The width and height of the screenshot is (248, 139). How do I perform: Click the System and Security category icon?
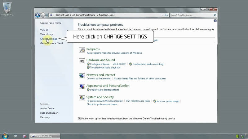pos(82,98)
